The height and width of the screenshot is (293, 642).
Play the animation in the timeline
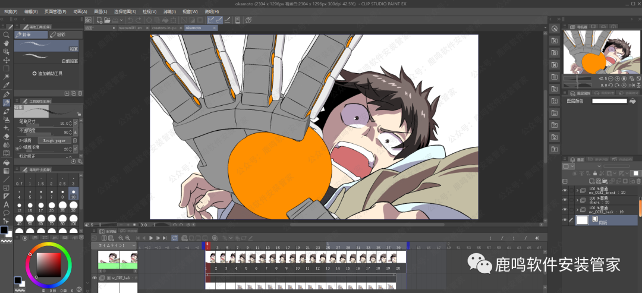152,238
